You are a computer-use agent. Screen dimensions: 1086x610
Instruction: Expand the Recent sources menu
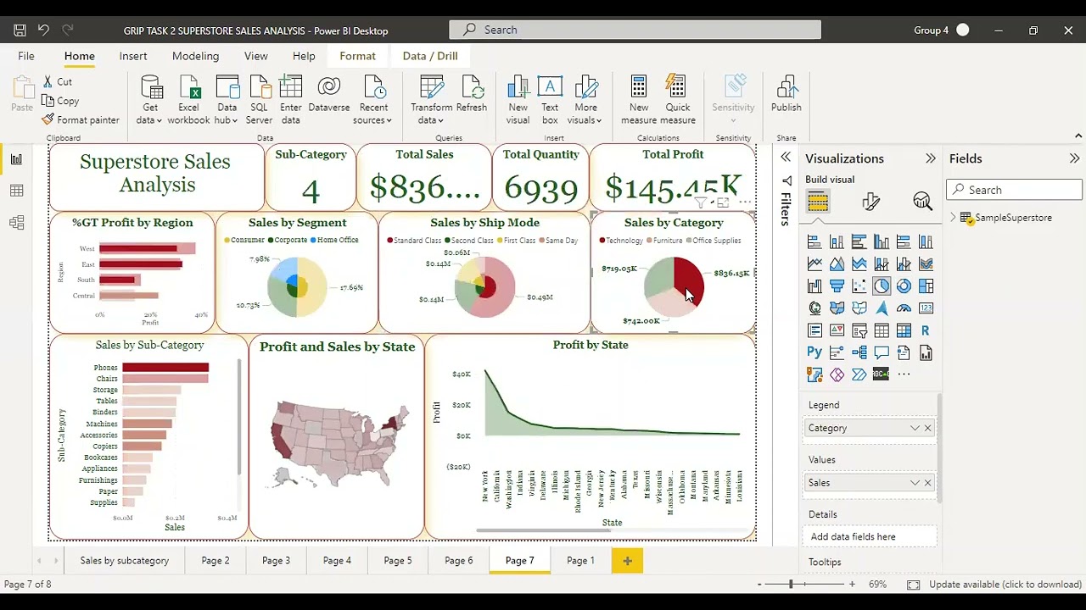click(x=373, y=101)
